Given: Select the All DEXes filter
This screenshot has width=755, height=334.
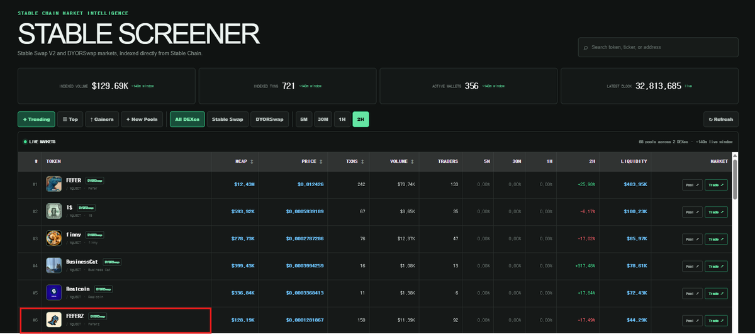Looking at the screenshot, I should [x=187, y=119].
